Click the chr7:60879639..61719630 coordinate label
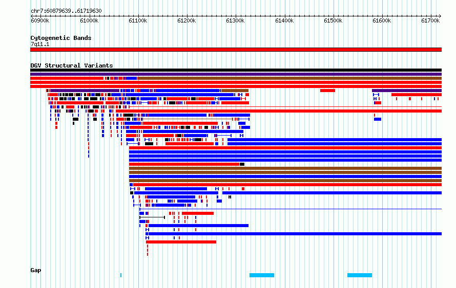The image size is (456, 288). pyautogui.click(x=66, y=11)
